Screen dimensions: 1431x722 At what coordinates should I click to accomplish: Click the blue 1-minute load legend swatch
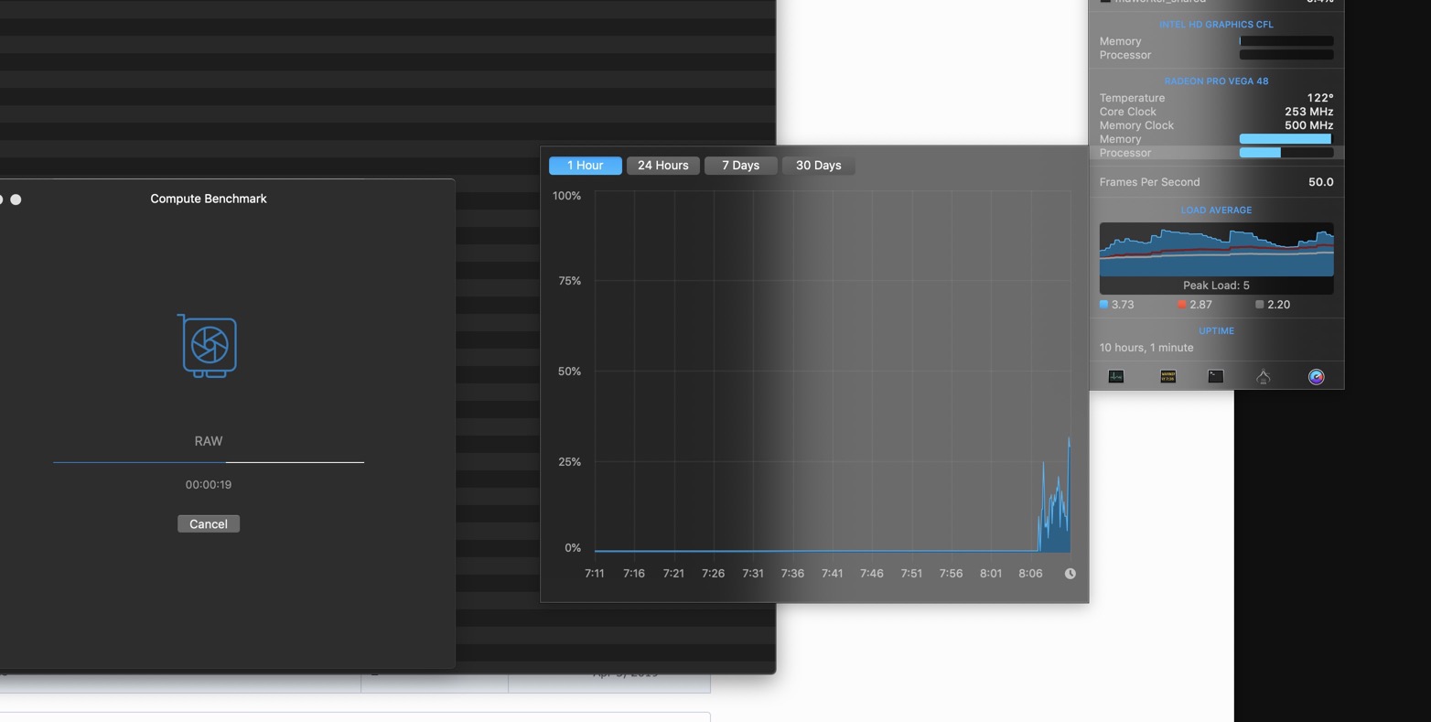coord(1103,305)
